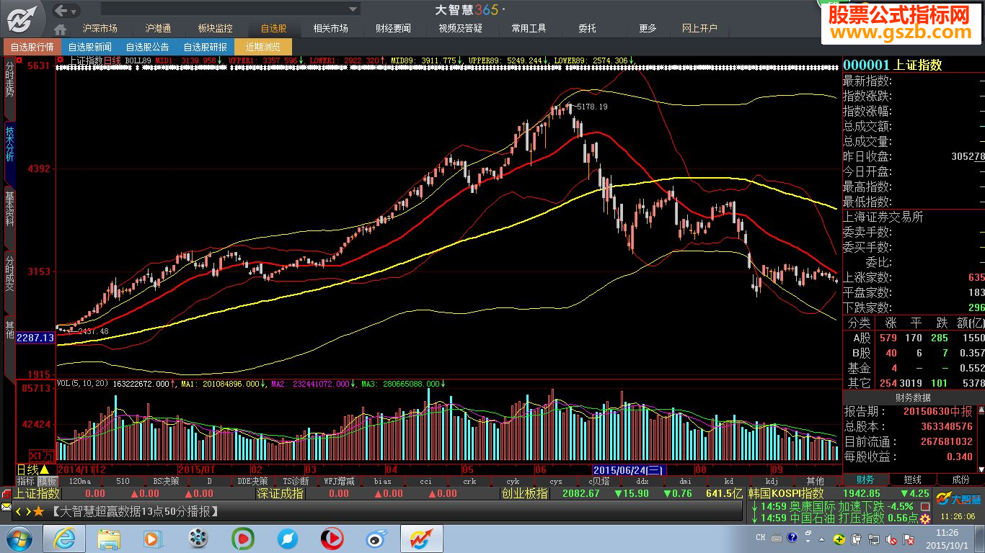Open the 沪港通 menu
Image resolution: width=985 pixels, height=553 pixels.
coord(158,28)
